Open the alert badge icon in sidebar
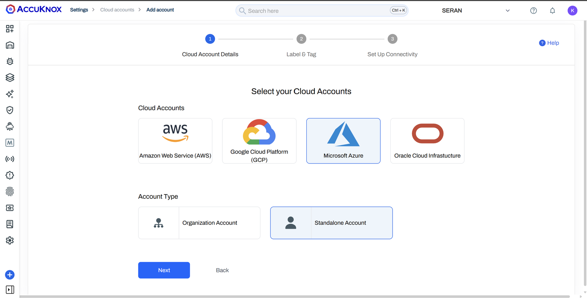587x298 pixels. [x=10, y=175]
